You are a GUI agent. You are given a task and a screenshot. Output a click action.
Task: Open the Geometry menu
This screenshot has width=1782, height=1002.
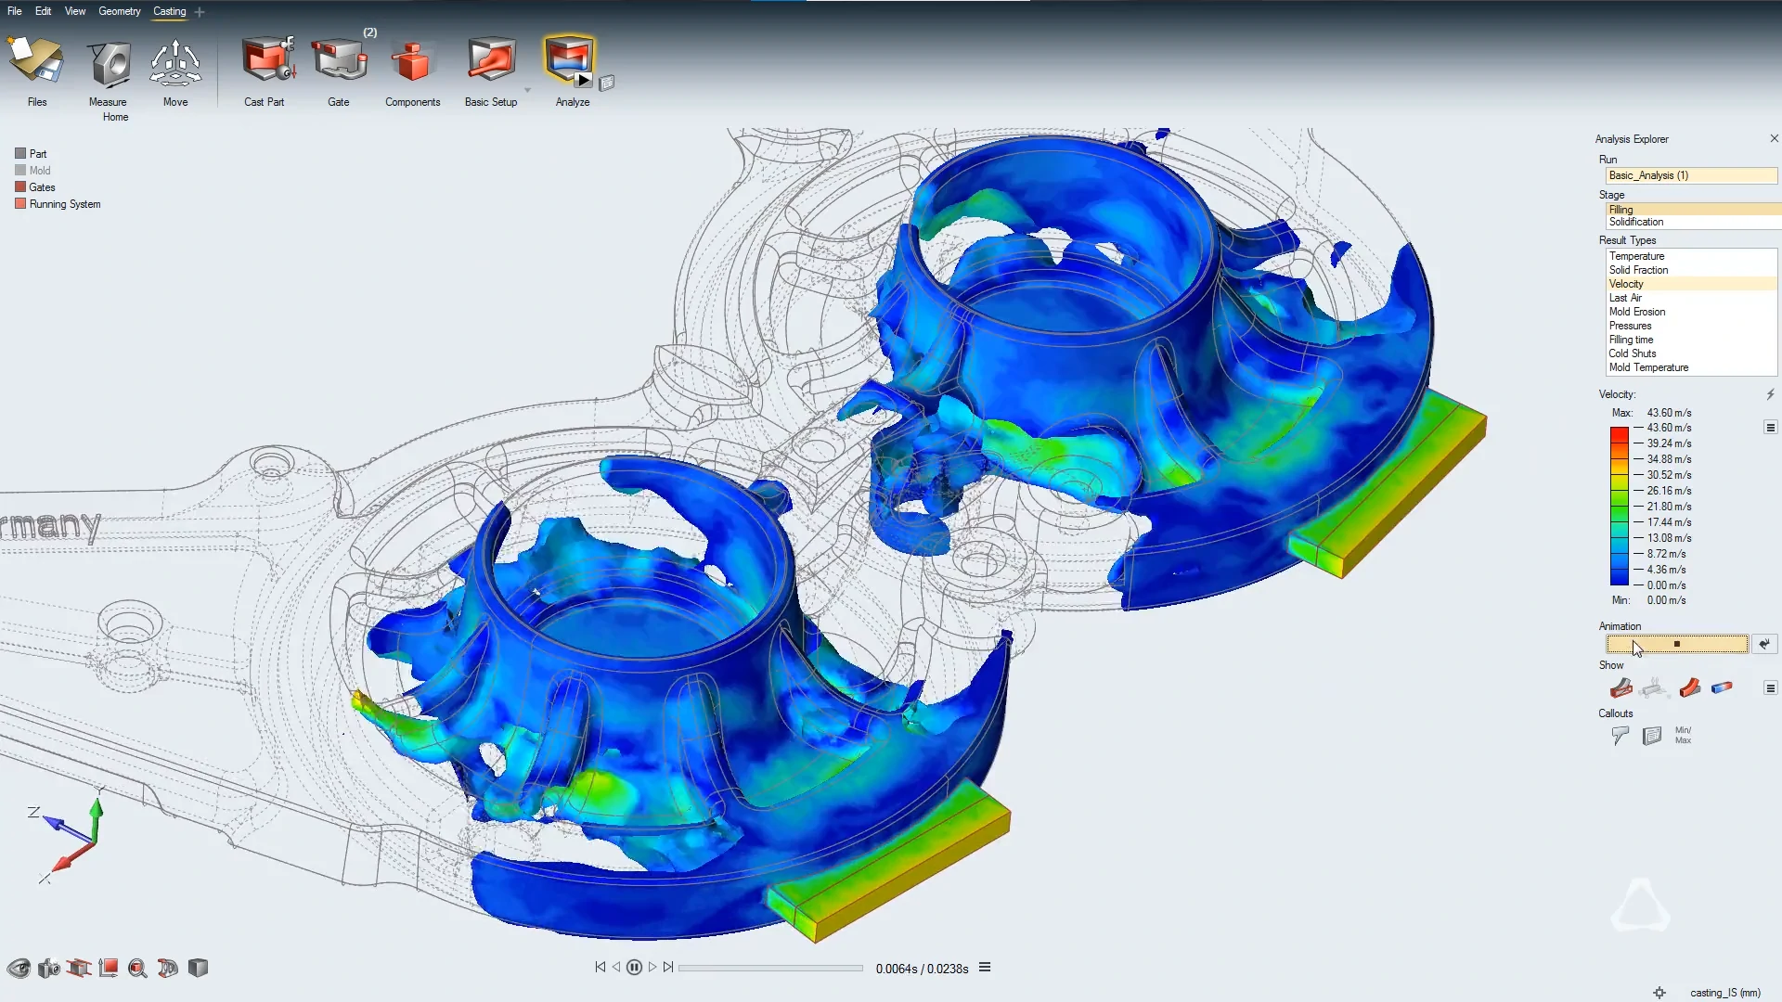(120, 11)
